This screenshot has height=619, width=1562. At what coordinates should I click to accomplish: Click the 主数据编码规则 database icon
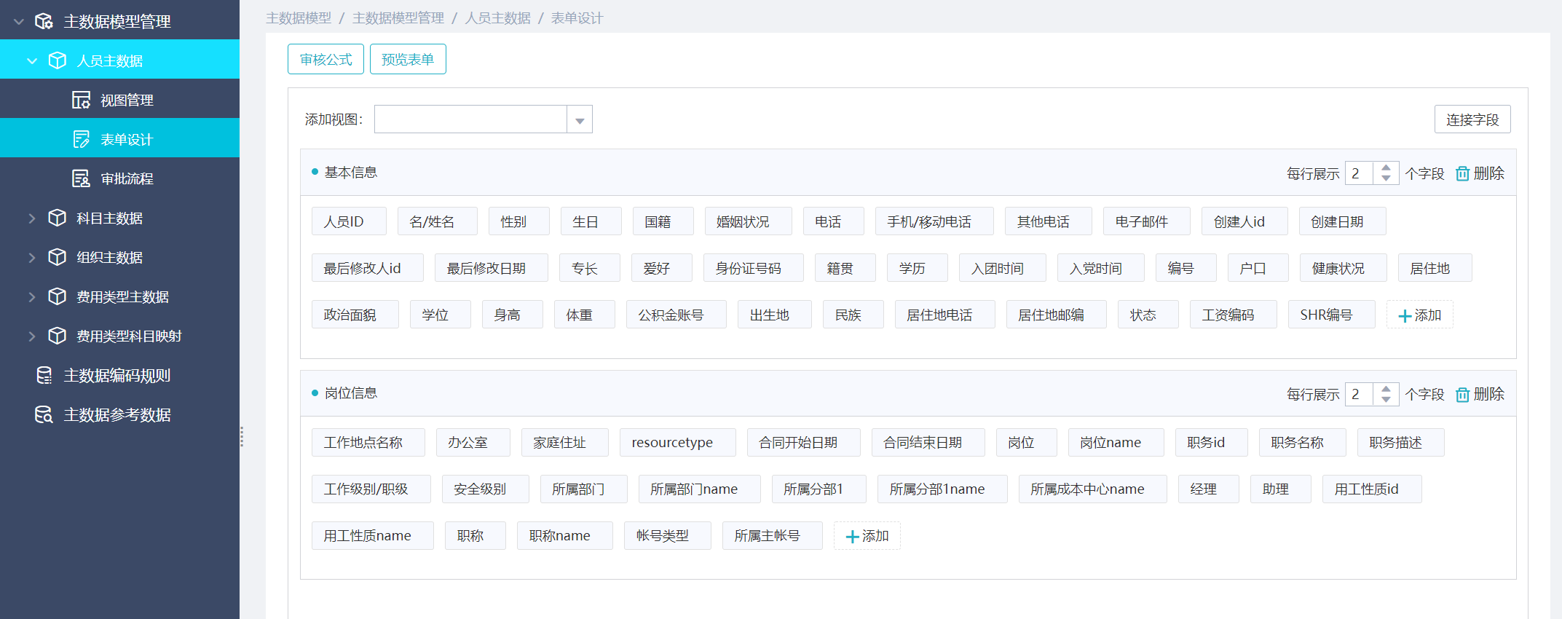pyautogui.click(x=44, y=375)
